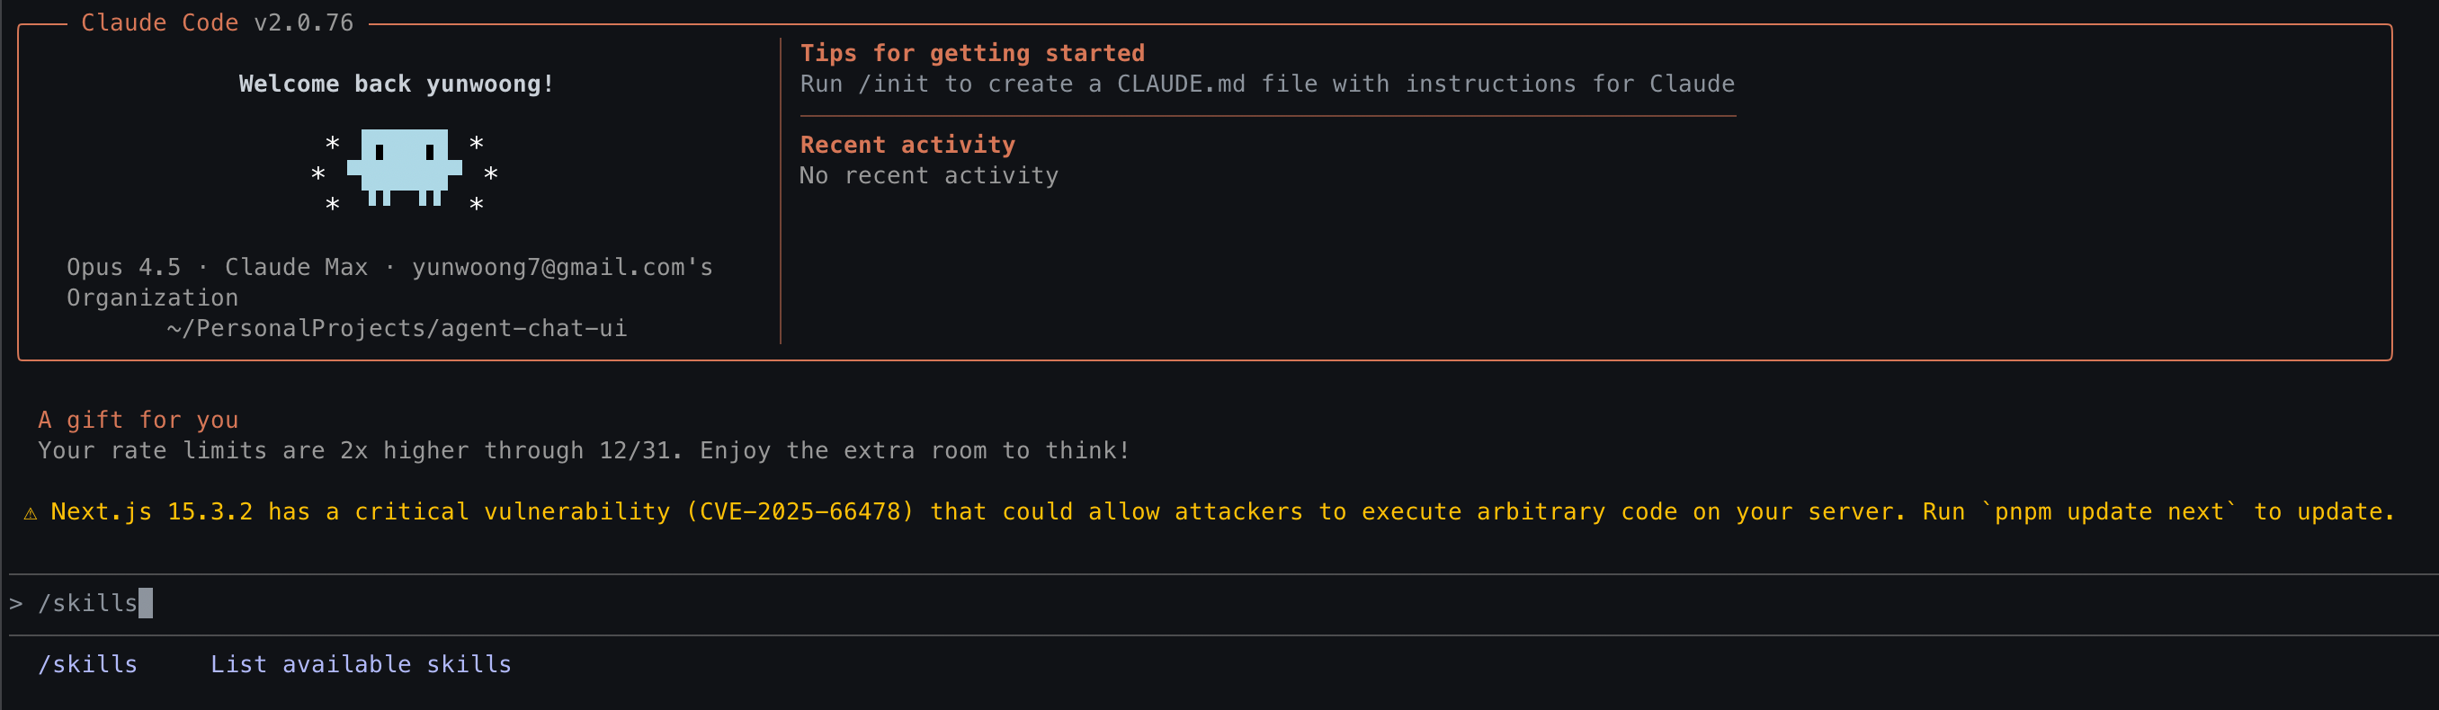Click the `pnpm update next` command text
This screenshot has width=2439, height=710.
[2110, 512]
